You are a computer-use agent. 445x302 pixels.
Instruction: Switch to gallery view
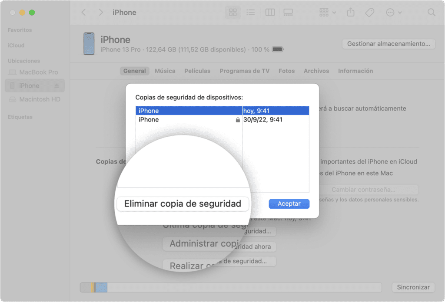pyautogui.click(x=288, y=13)
